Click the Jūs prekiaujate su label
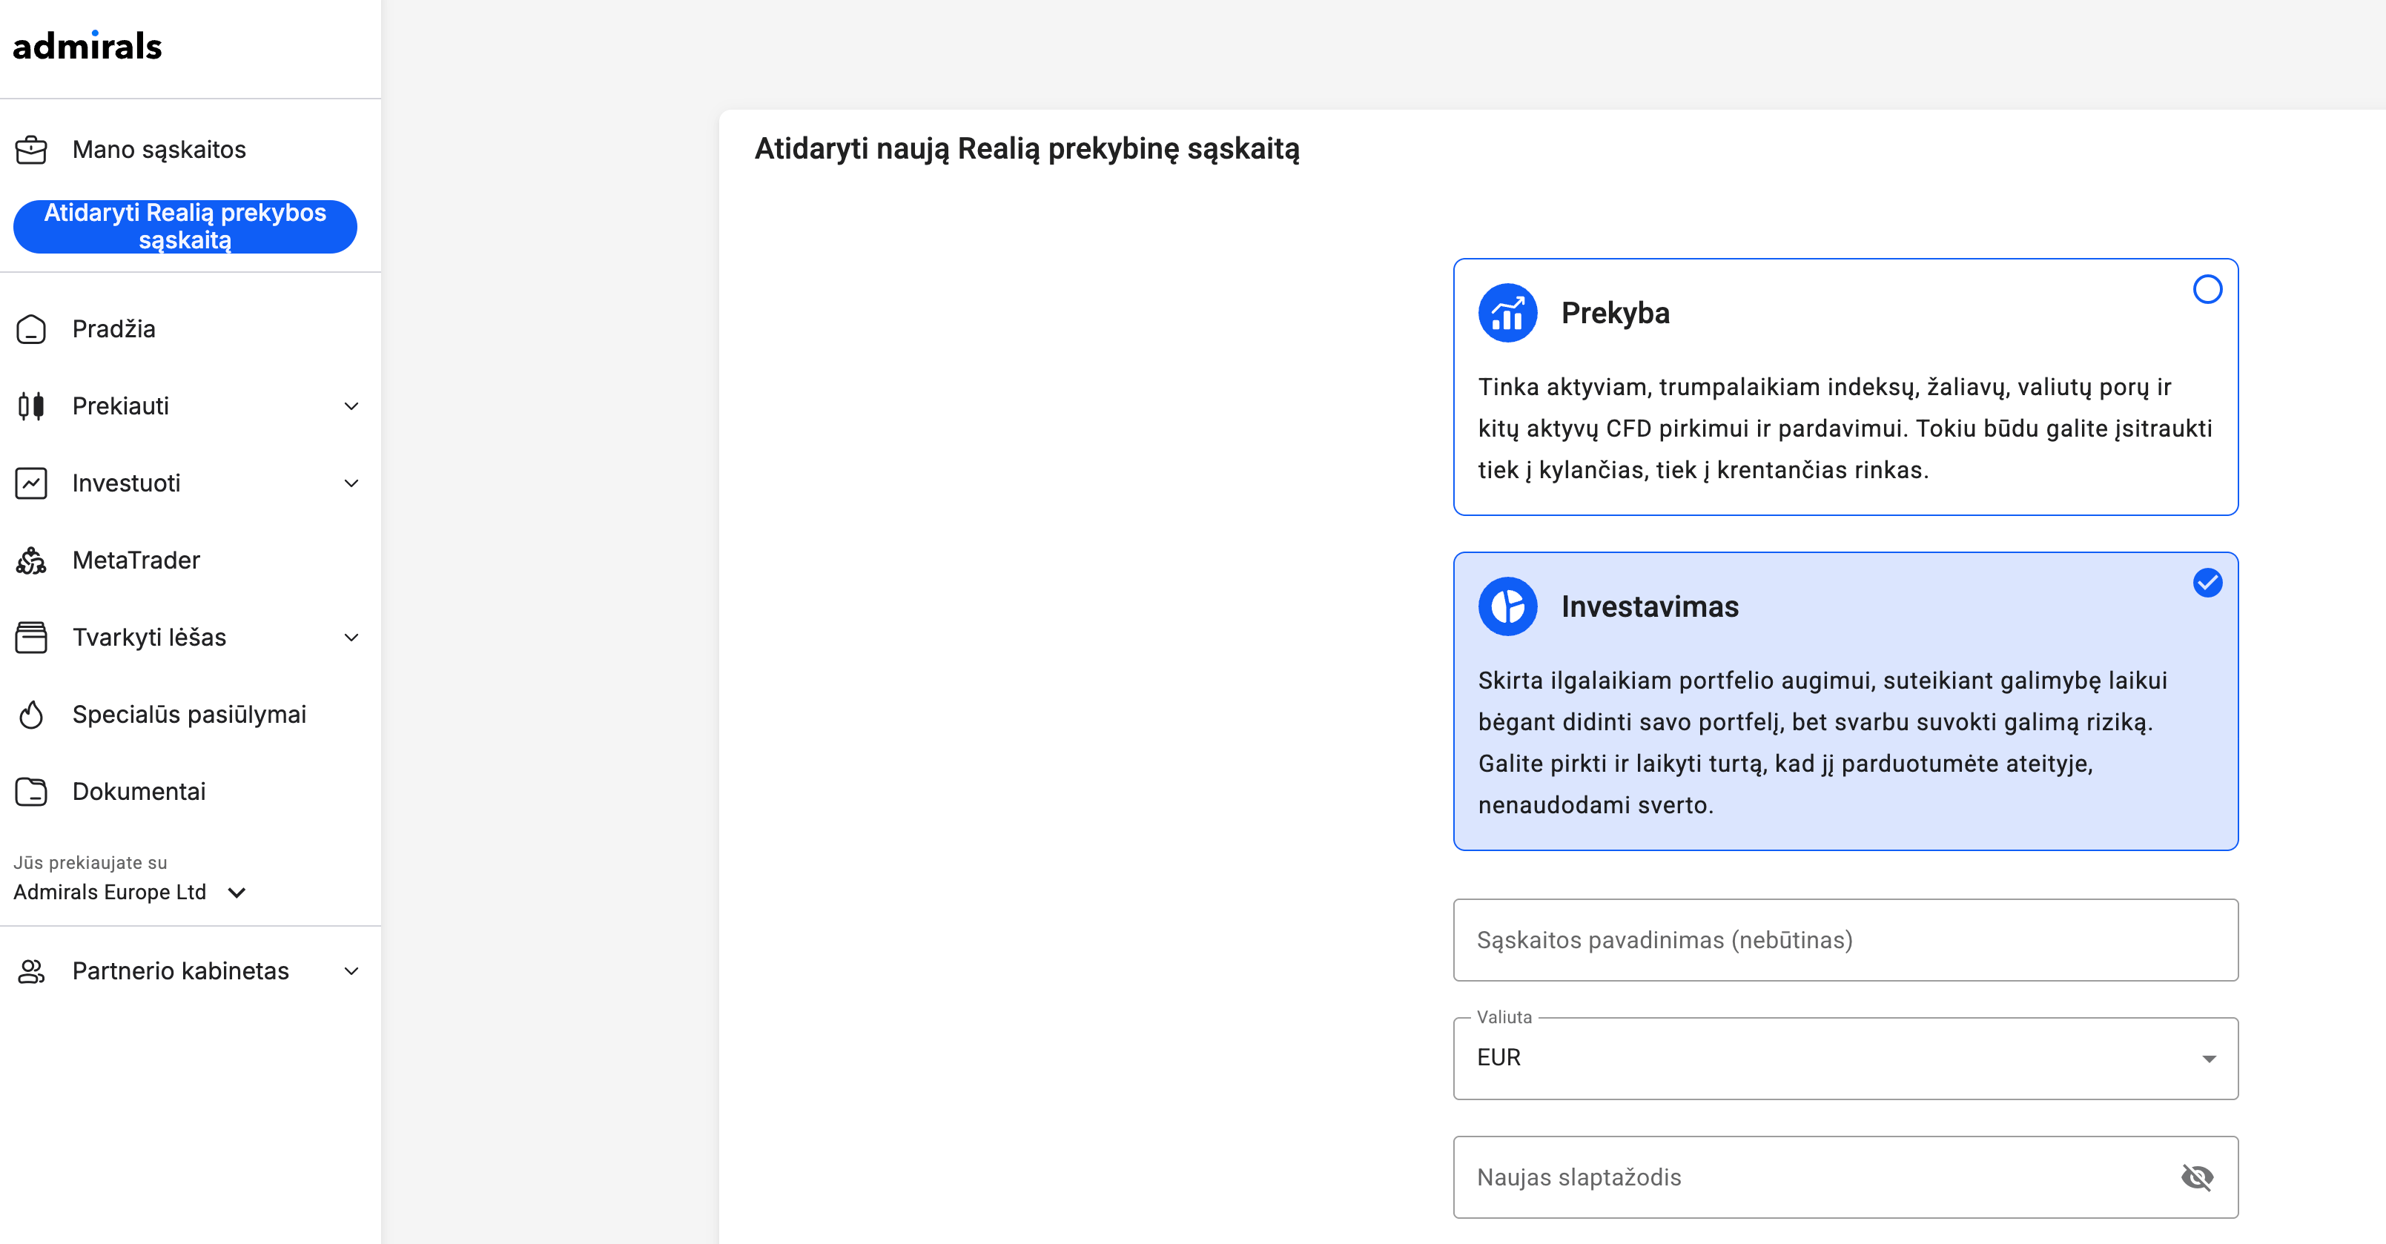 coord(90,862)
